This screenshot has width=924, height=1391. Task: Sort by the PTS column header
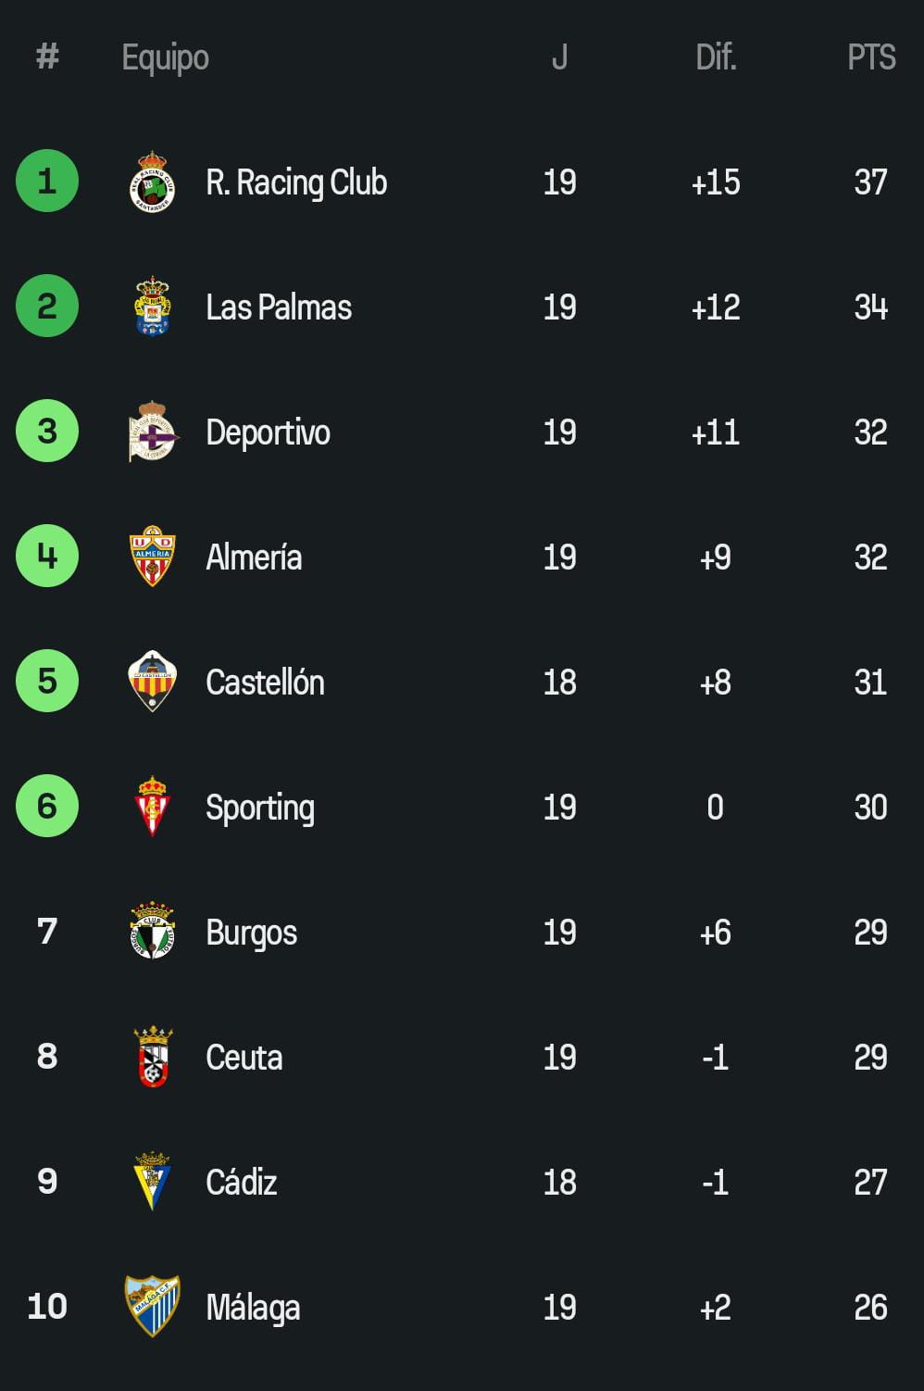[871, 57]
